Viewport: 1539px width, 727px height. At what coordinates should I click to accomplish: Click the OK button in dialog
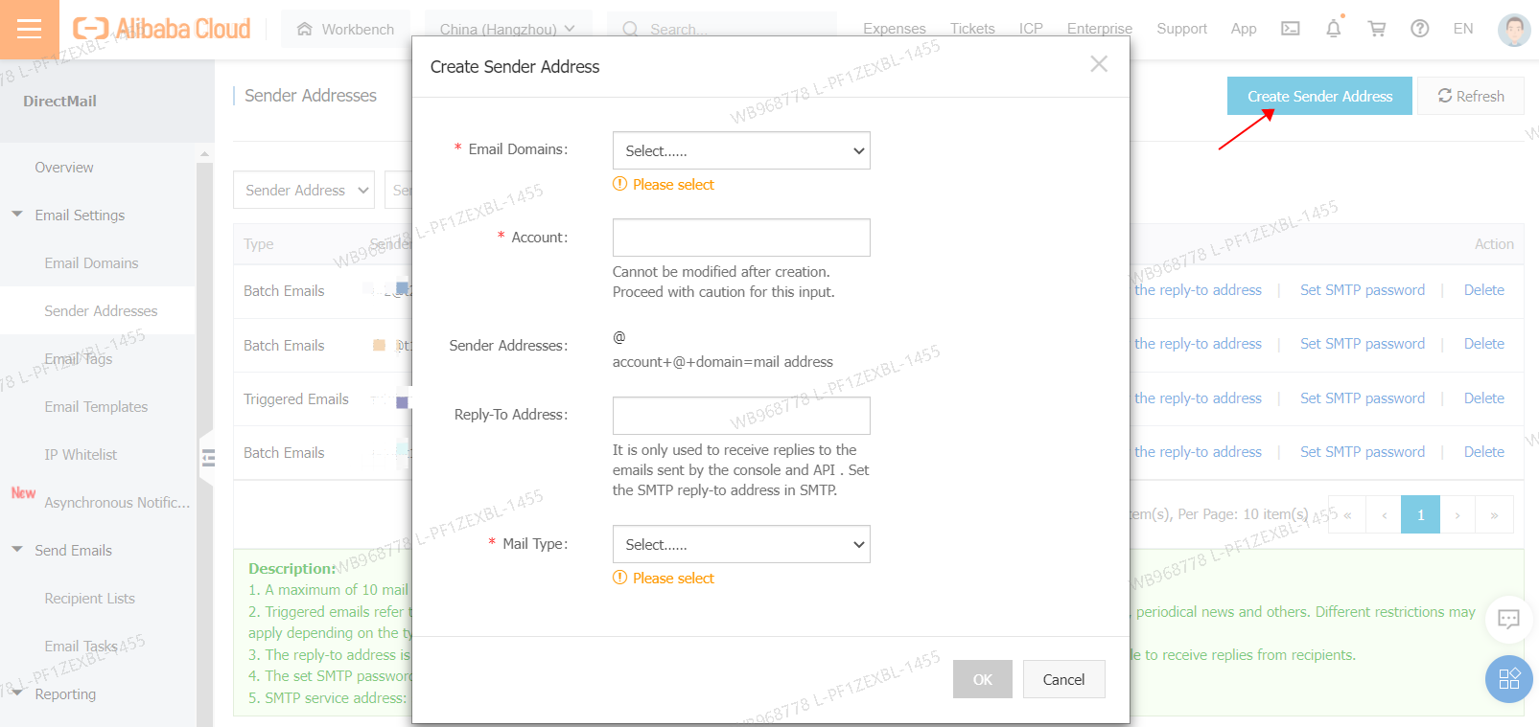tap(983, 679)
